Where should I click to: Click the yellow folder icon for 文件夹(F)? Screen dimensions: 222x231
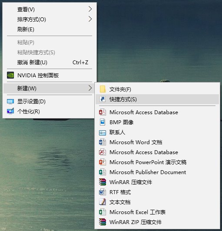(x=103, y=89)
